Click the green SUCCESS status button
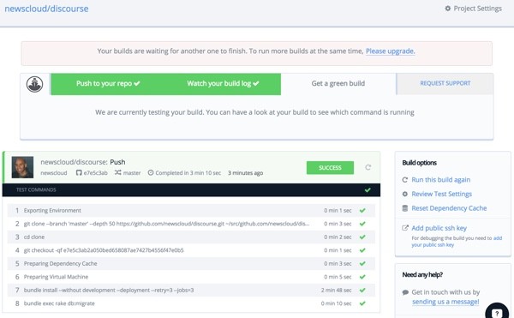 pyautogui.click(x=330, y=168)
